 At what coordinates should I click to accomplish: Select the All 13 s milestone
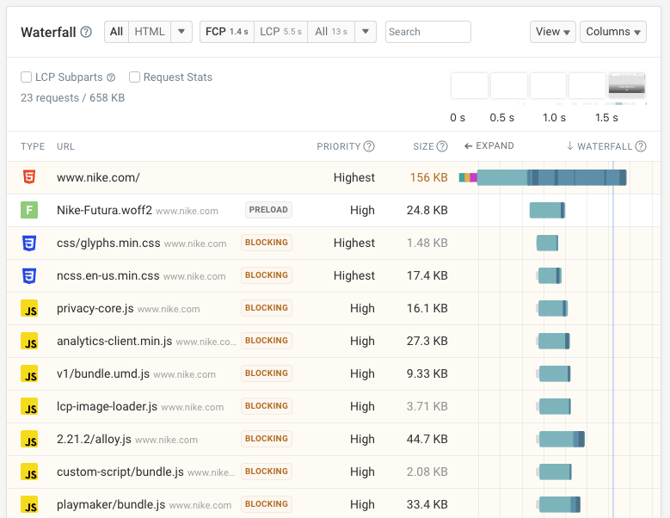[x=331, y=32]
